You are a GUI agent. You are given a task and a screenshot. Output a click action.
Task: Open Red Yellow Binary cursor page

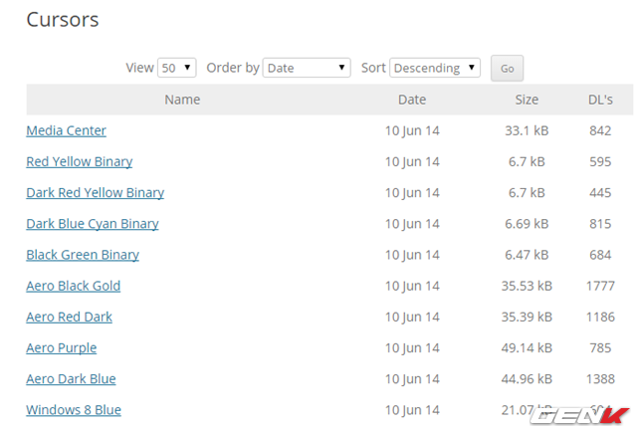point(79,161)
